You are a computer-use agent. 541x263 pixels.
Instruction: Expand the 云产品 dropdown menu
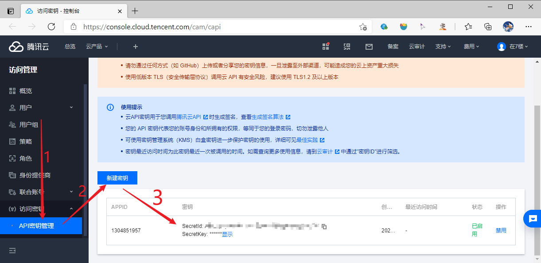[x=97, y=47]
